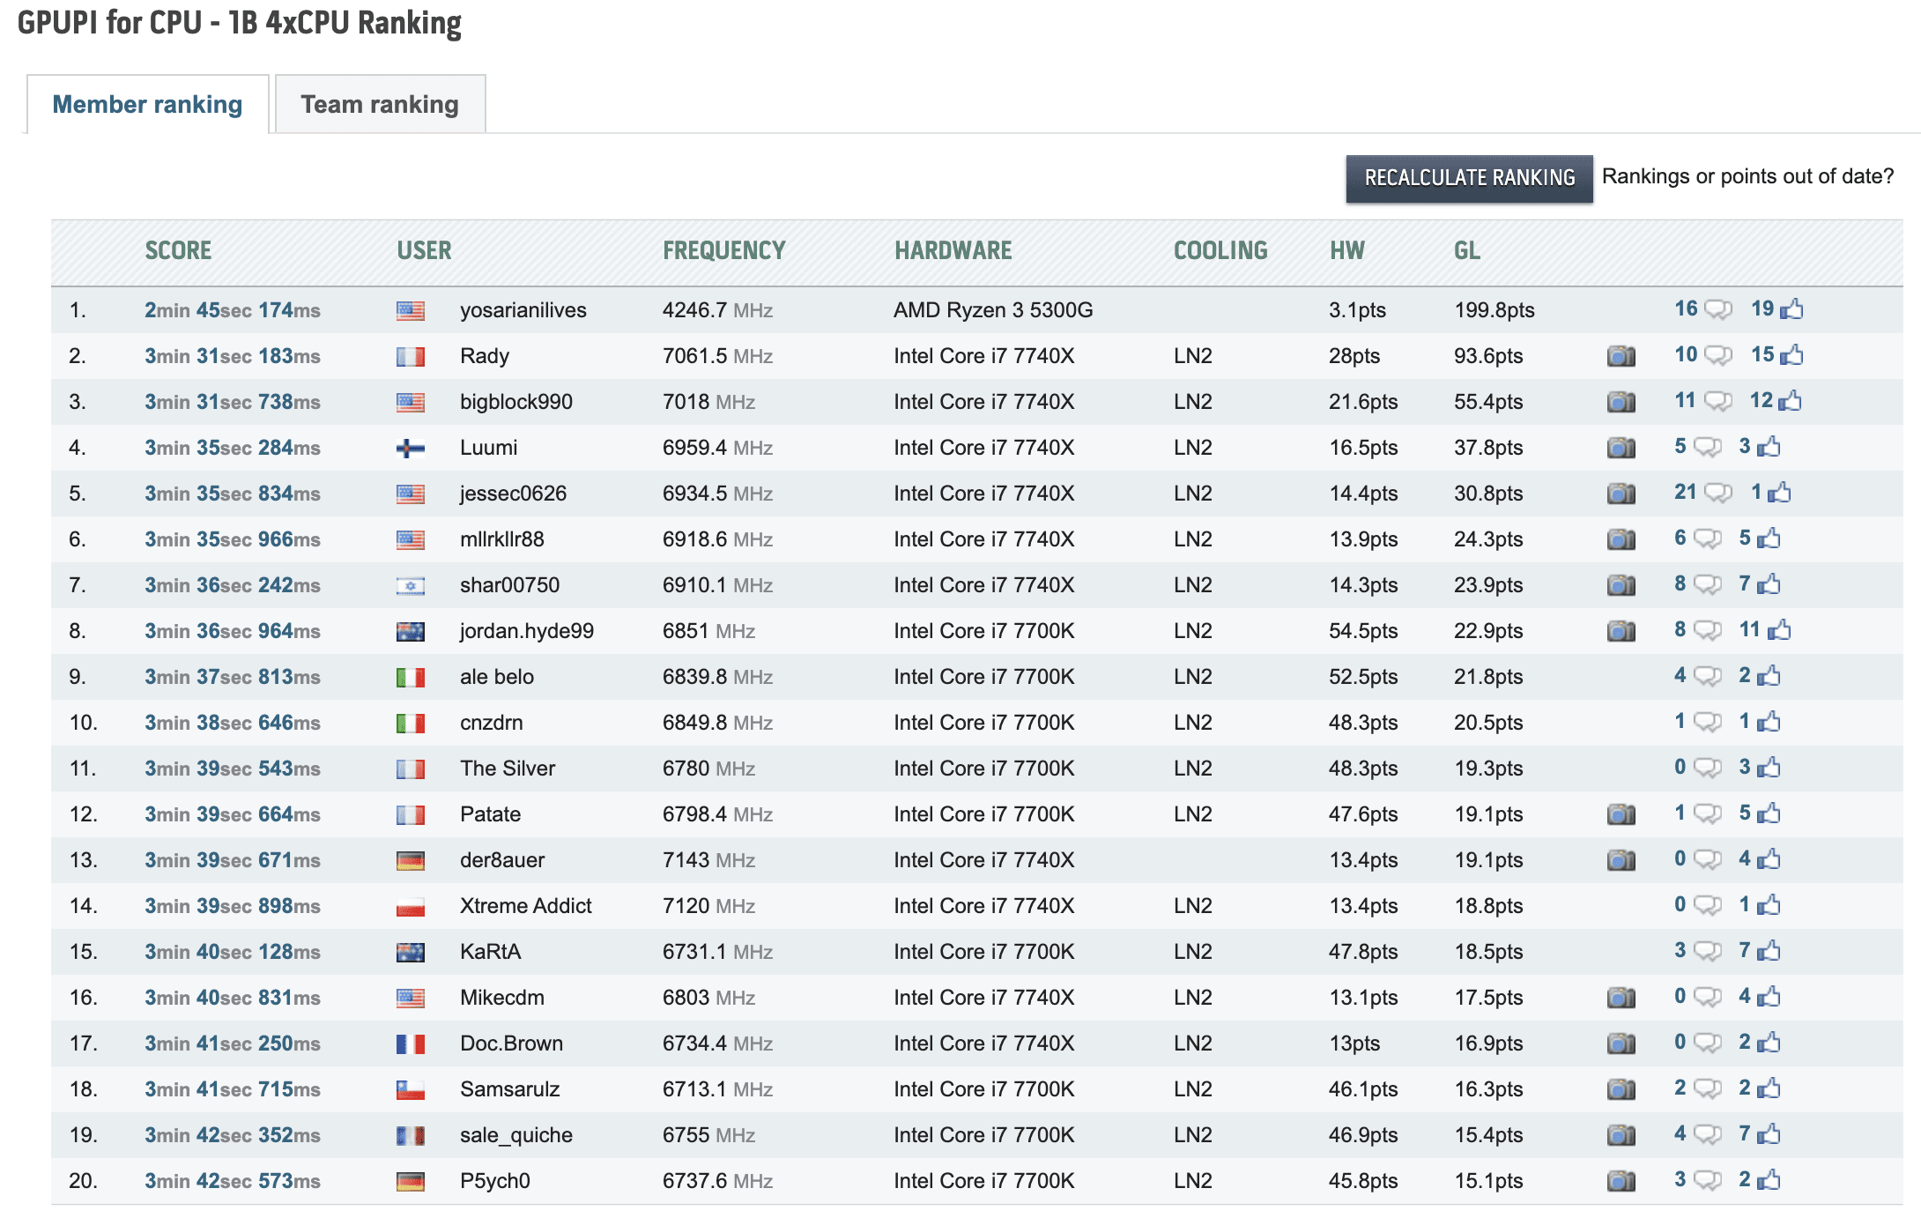Open user profile der8auer
The image size is (1921, 1218).
[x=502, y=860]
